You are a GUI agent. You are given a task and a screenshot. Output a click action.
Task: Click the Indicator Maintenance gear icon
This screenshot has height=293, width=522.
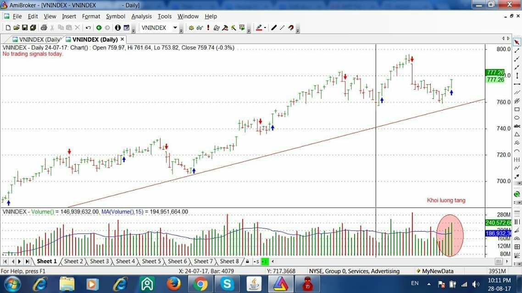coord(191,28)
